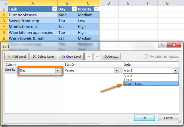Close the Sort dialog window
Viewport: 184px width, 127px height.
click(174, 45)
